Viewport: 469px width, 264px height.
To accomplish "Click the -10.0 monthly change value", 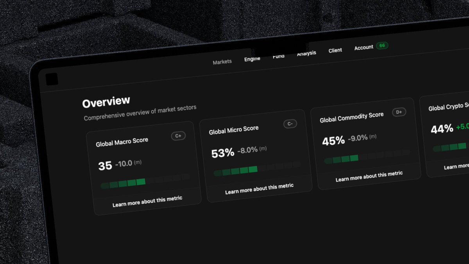I will pyautogui.click(x=124, y=163).
